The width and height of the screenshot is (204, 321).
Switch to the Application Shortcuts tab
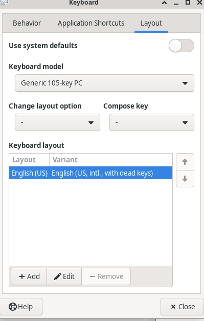pos(91,23)
